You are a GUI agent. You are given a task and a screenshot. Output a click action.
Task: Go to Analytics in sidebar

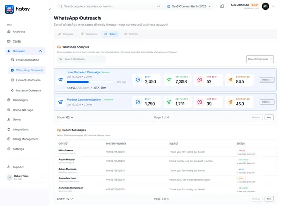click(x=19, y=32)
